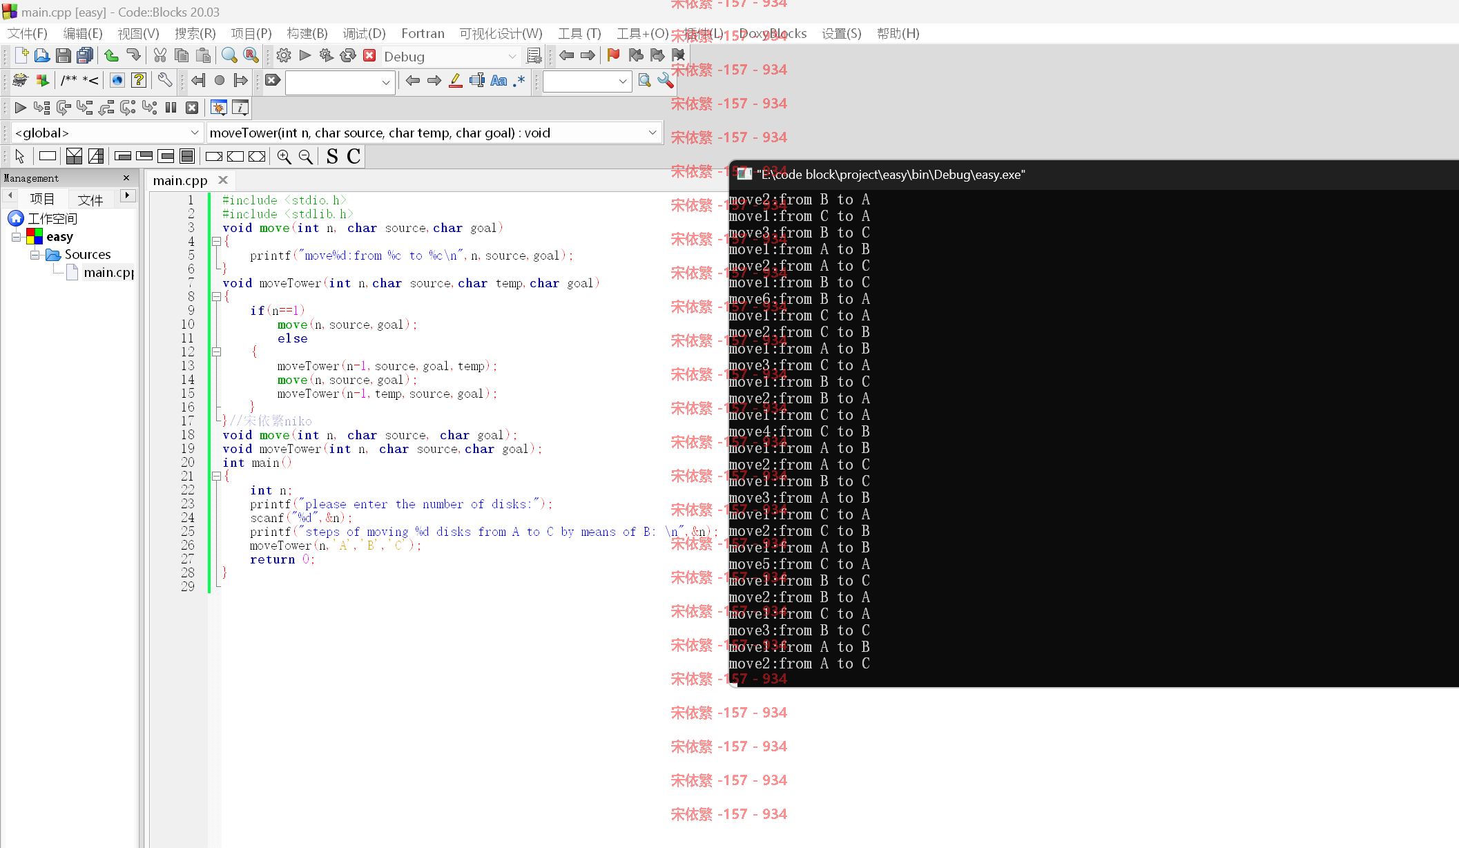
Task: Toggle match case Aa option
Action: 499,81
